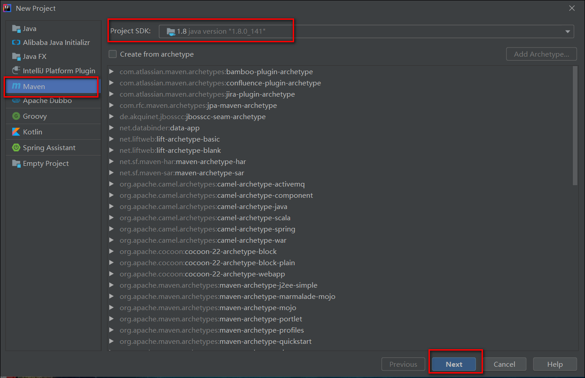This screenshot has height=378, width=585.
Task: Select Java project type
Action: [54, 29]
